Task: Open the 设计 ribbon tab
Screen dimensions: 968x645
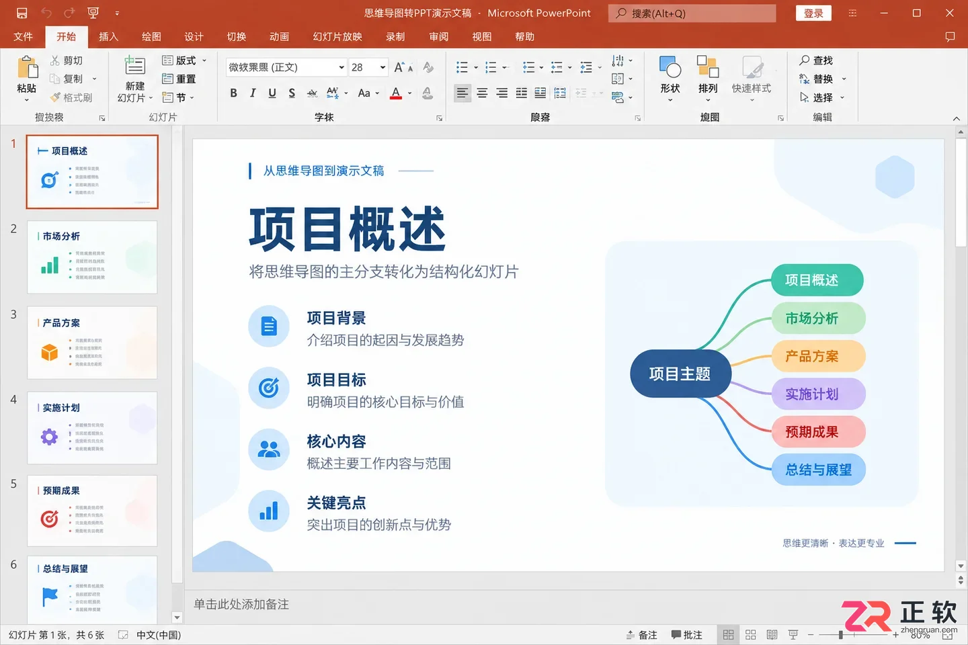Action: (x=194, y=37)
